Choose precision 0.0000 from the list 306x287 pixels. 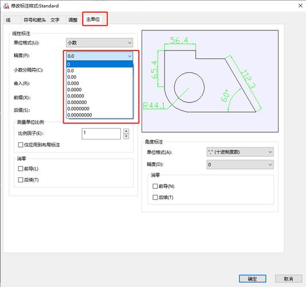pos(100,90)
